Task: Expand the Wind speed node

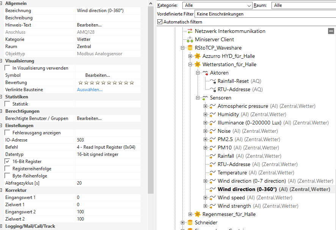Action: coord(205,198)
